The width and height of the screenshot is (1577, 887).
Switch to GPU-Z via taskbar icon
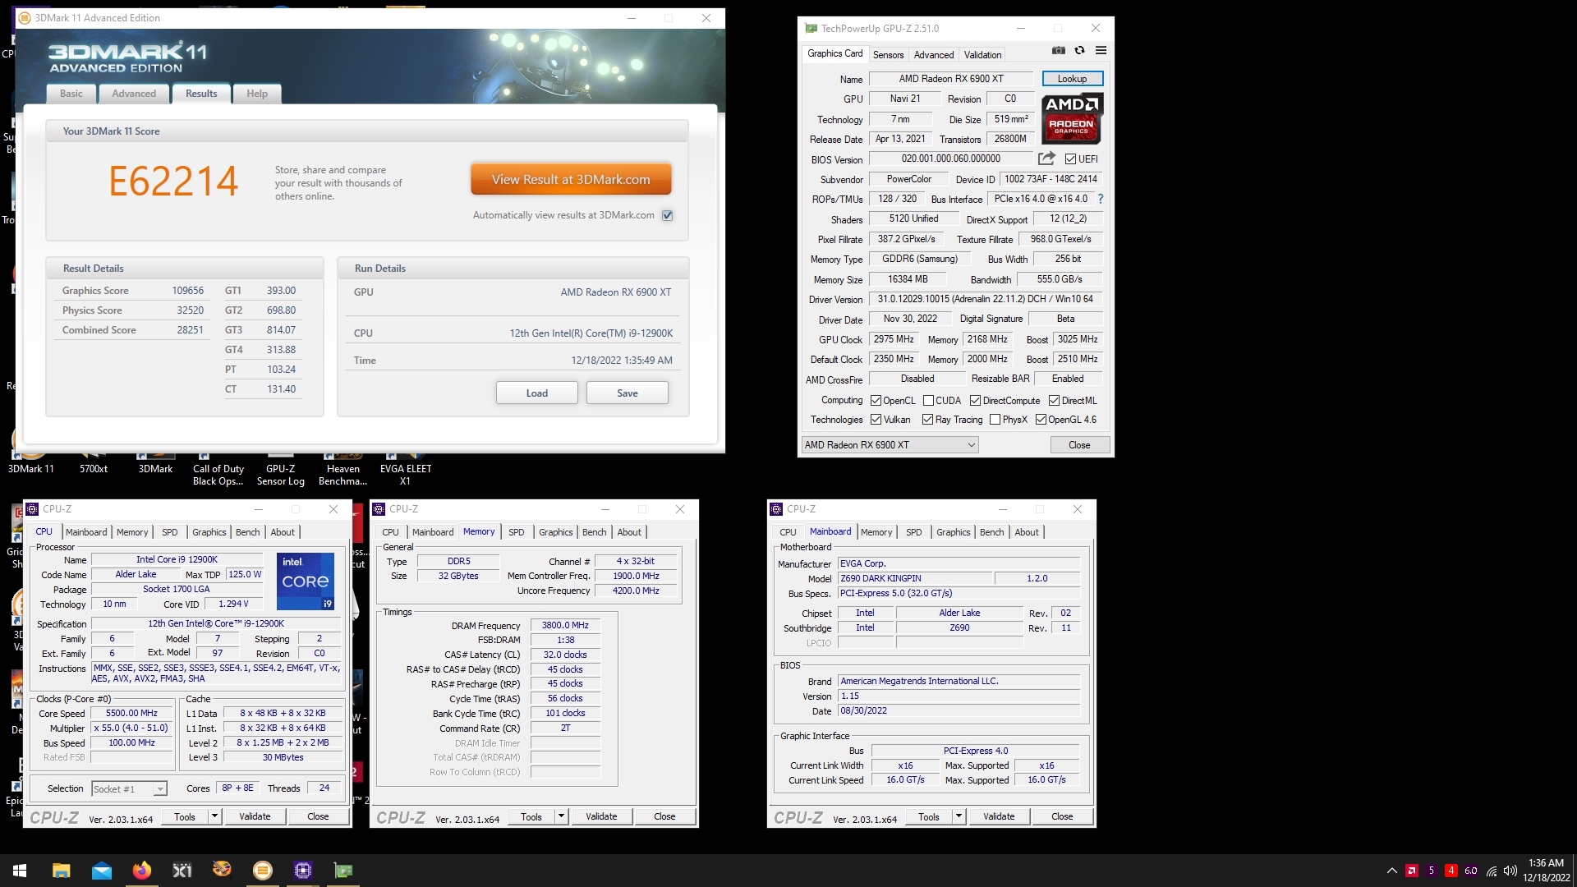[343, 871]
